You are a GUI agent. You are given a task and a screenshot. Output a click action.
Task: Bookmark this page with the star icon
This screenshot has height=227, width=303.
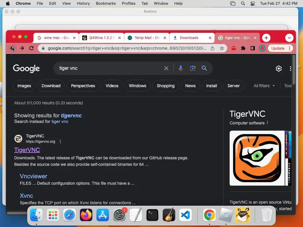point(222,48)
